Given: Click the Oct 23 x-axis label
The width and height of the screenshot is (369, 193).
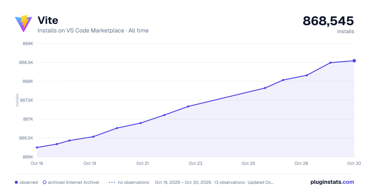Looking at the screenshot, I should 196,163.
